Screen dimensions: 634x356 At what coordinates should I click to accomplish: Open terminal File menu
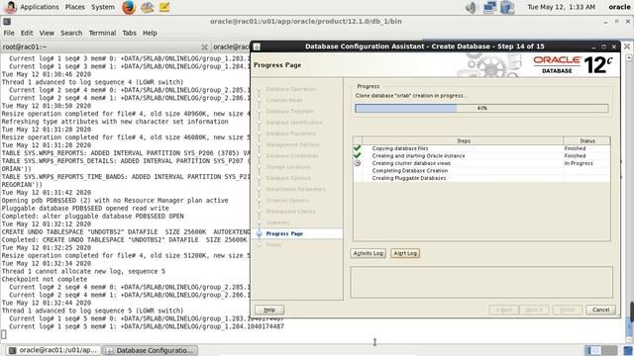pyautogui.click(x=9, y=33)
